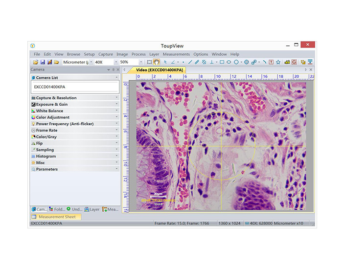Screen dimensions: 344x269
Task: Select the rectangular selection tool
Action: coord(149,62)
